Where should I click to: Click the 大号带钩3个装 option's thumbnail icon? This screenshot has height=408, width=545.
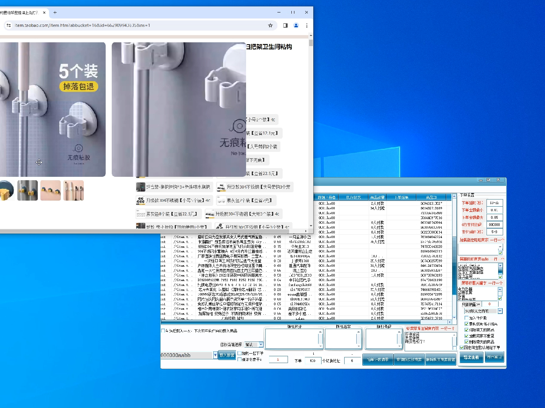(221, 187)
